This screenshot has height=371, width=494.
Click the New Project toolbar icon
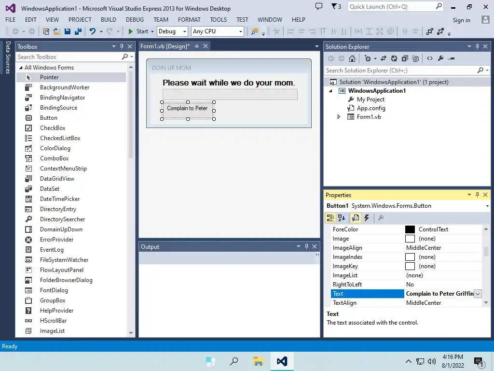(x=46, y=31)
